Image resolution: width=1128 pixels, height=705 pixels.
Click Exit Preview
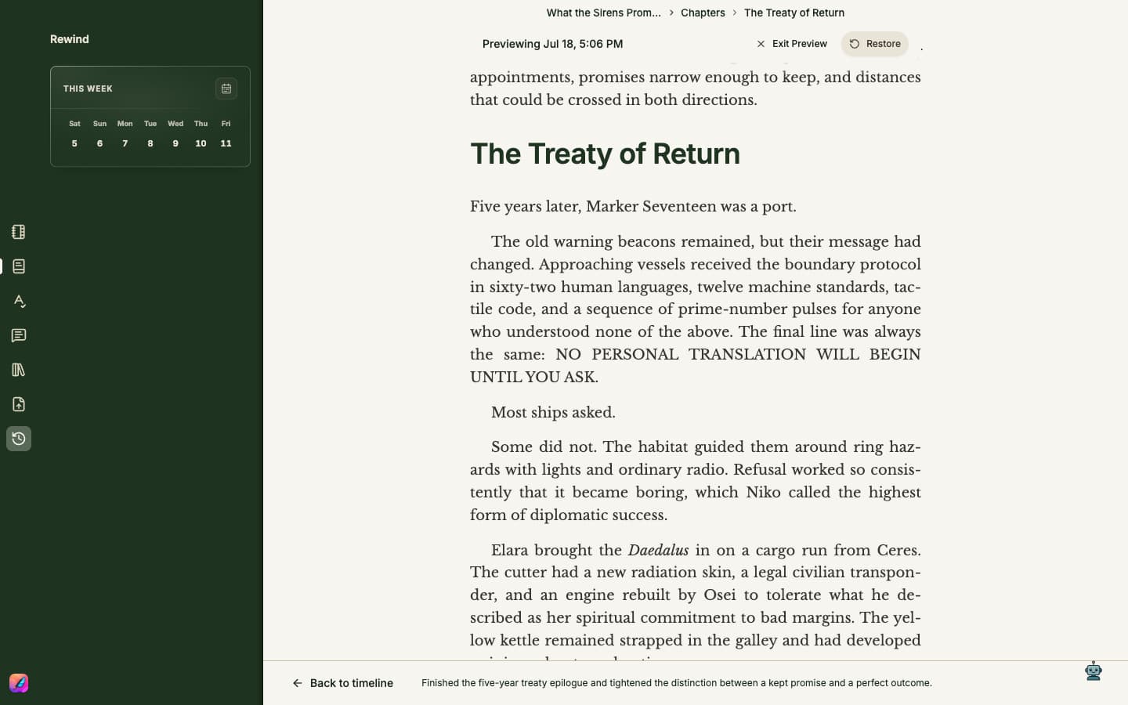pos(792,44)
